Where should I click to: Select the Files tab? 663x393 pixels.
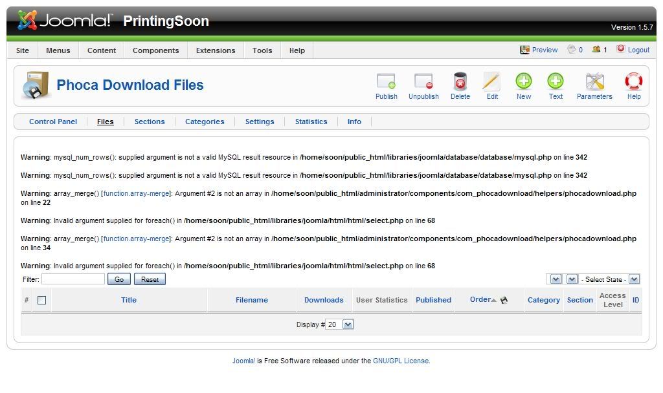(106, 122)
